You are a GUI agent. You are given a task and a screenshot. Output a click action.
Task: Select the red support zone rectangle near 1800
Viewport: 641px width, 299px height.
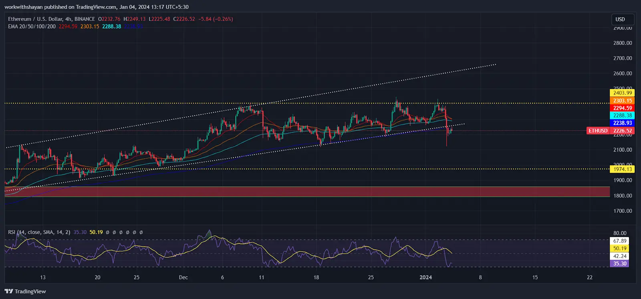pos(307,192)
